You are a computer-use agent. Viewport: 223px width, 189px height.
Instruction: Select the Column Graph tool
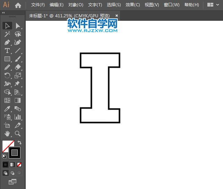pyautogui.click(x=18, y=117)
